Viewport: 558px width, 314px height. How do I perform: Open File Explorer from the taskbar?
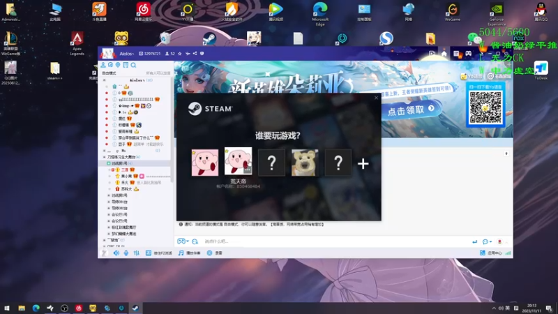click(x=22, y=308)
